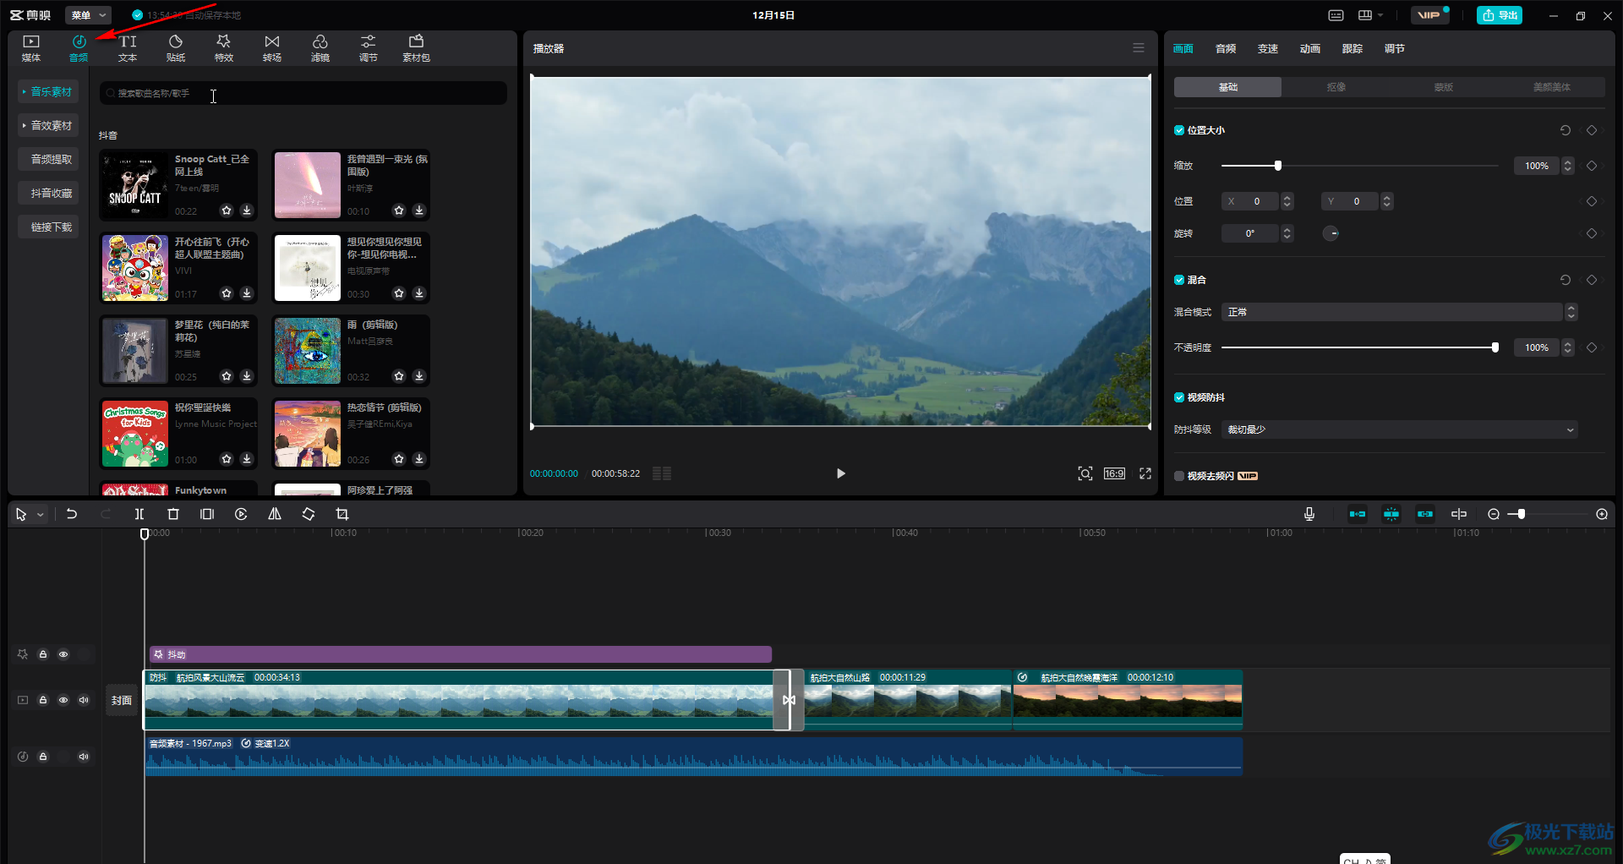The height and width of the screenshot is (864, 1623).
Task: Switch to the 动画 animation tab
Action: 1310,48
